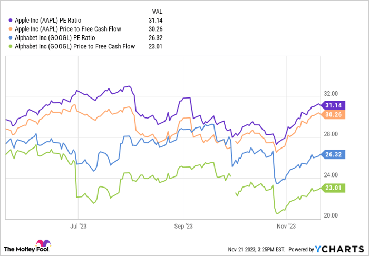
Task: Click the orange Apple Free Cash Flow legend dot
Action: [x=11, y=28]
